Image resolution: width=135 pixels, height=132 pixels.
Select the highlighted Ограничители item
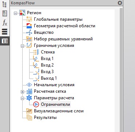pyautogui.click(x=55, y=104)
